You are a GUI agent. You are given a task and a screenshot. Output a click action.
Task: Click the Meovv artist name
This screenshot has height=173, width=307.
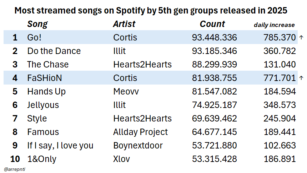click(126, 91)
